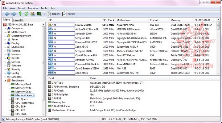Select AIDA64 v1.50.1212 Beta root node
222x123 pixels.
coord(18,25)
